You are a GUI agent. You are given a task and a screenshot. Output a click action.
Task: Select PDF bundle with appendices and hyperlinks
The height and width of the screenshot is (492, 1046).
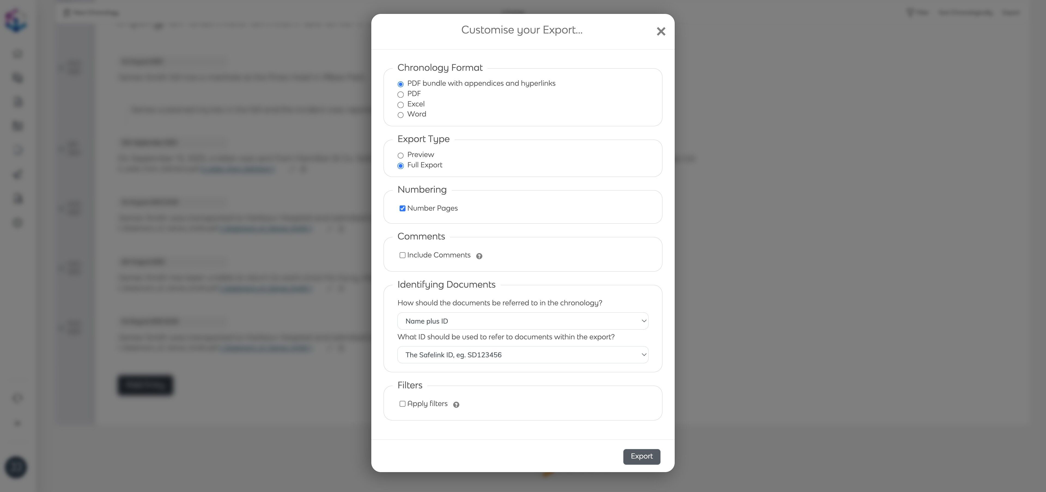point(400,84)
